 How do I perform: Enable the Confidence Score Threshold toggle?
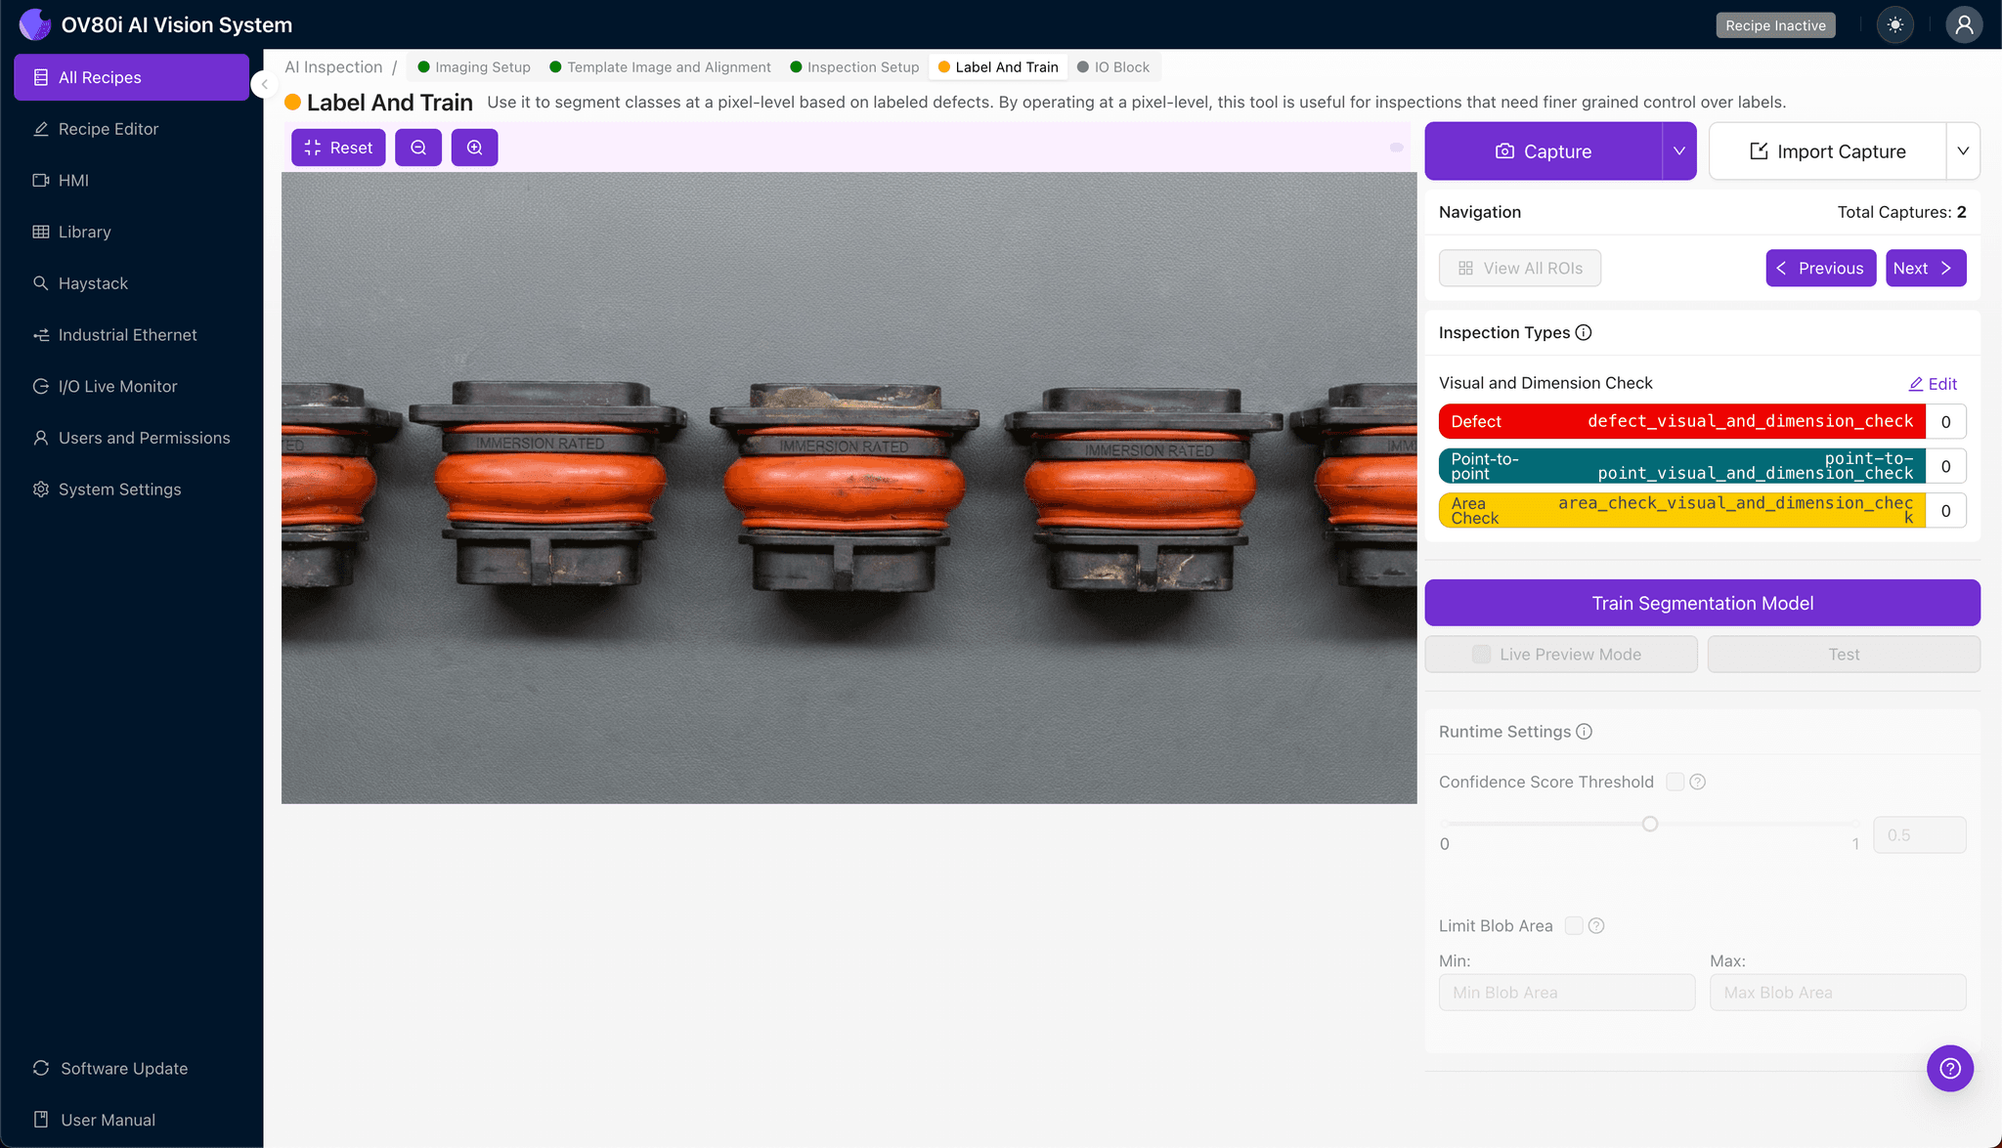[1674, 782]
